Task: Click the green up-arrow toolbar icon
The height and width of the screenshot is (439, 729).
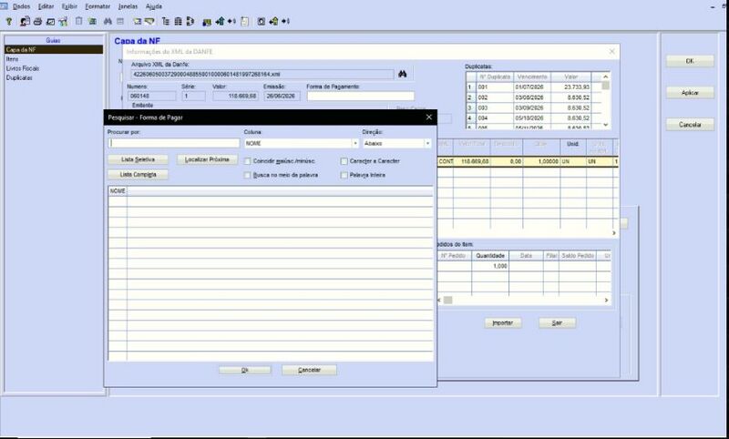Action: pos(220,21)
